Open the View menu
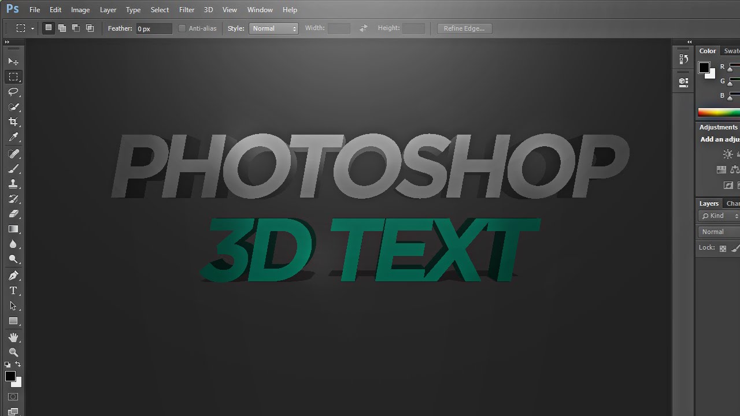740x416 pixels. click(x=230, y=10)
